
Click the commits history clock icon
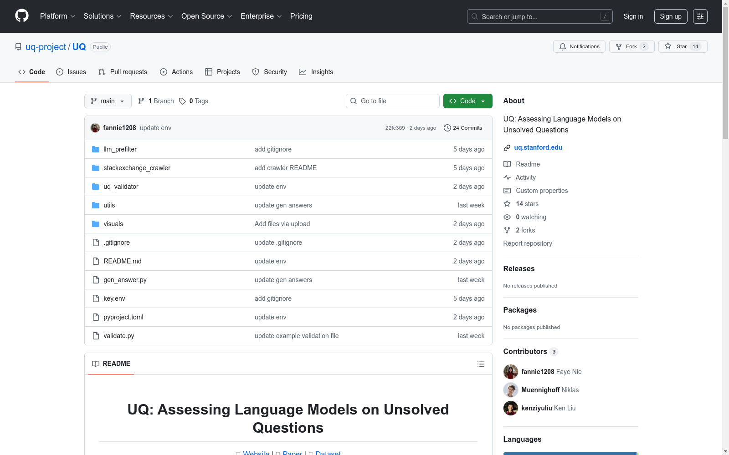(447, 128)
